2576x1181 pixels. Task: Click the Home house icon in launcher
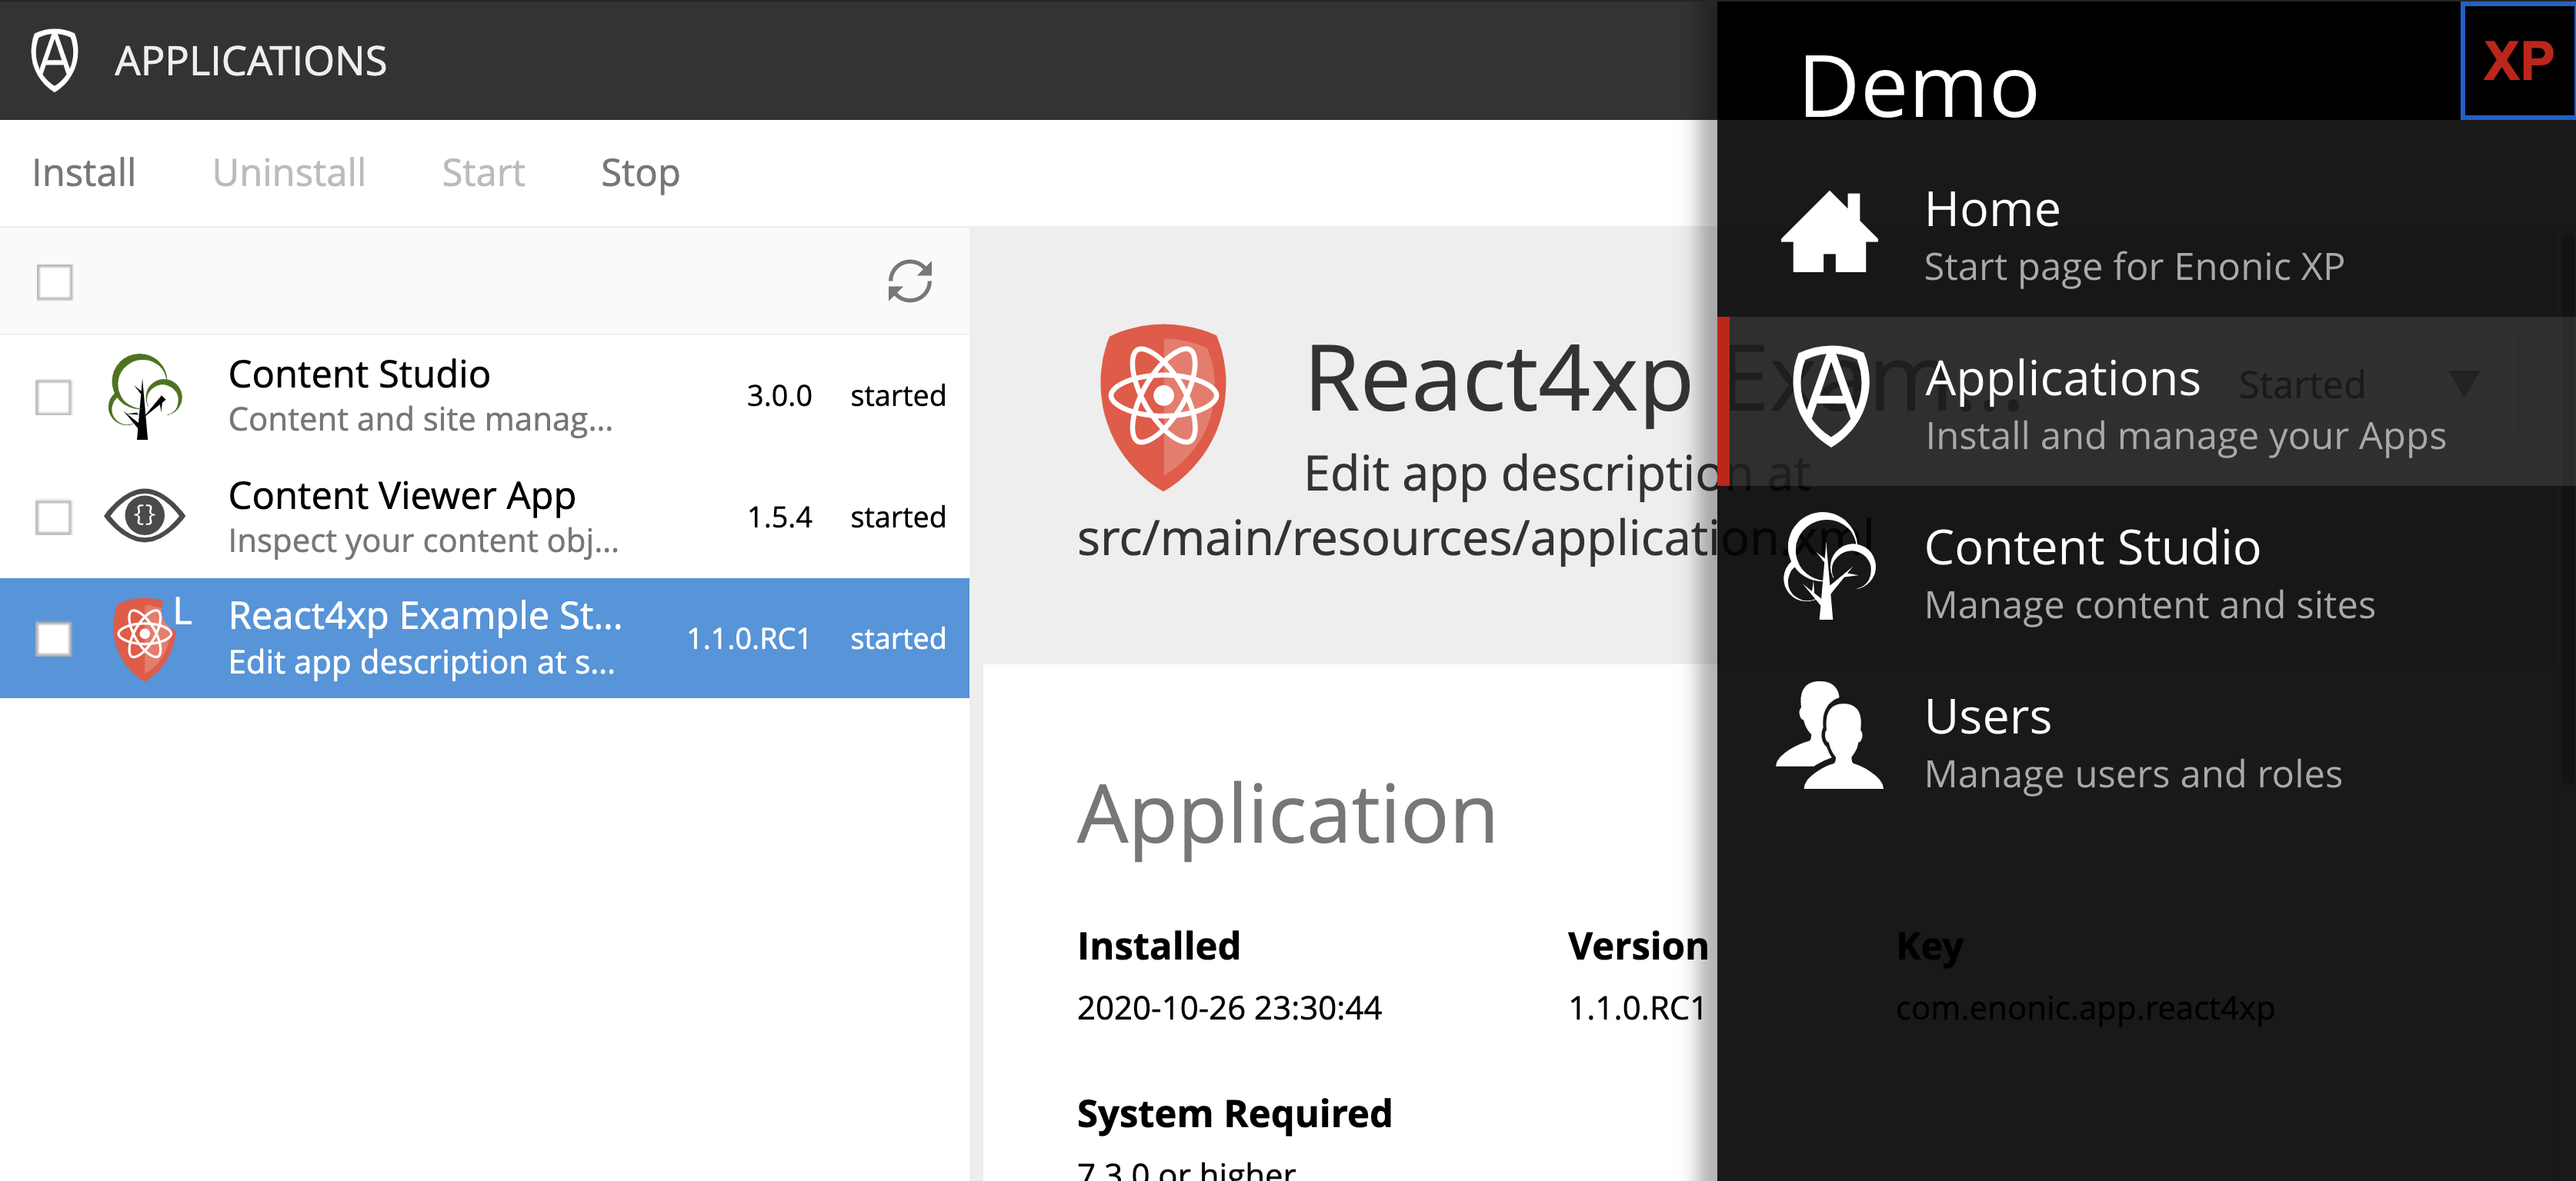coord(1829,231)
